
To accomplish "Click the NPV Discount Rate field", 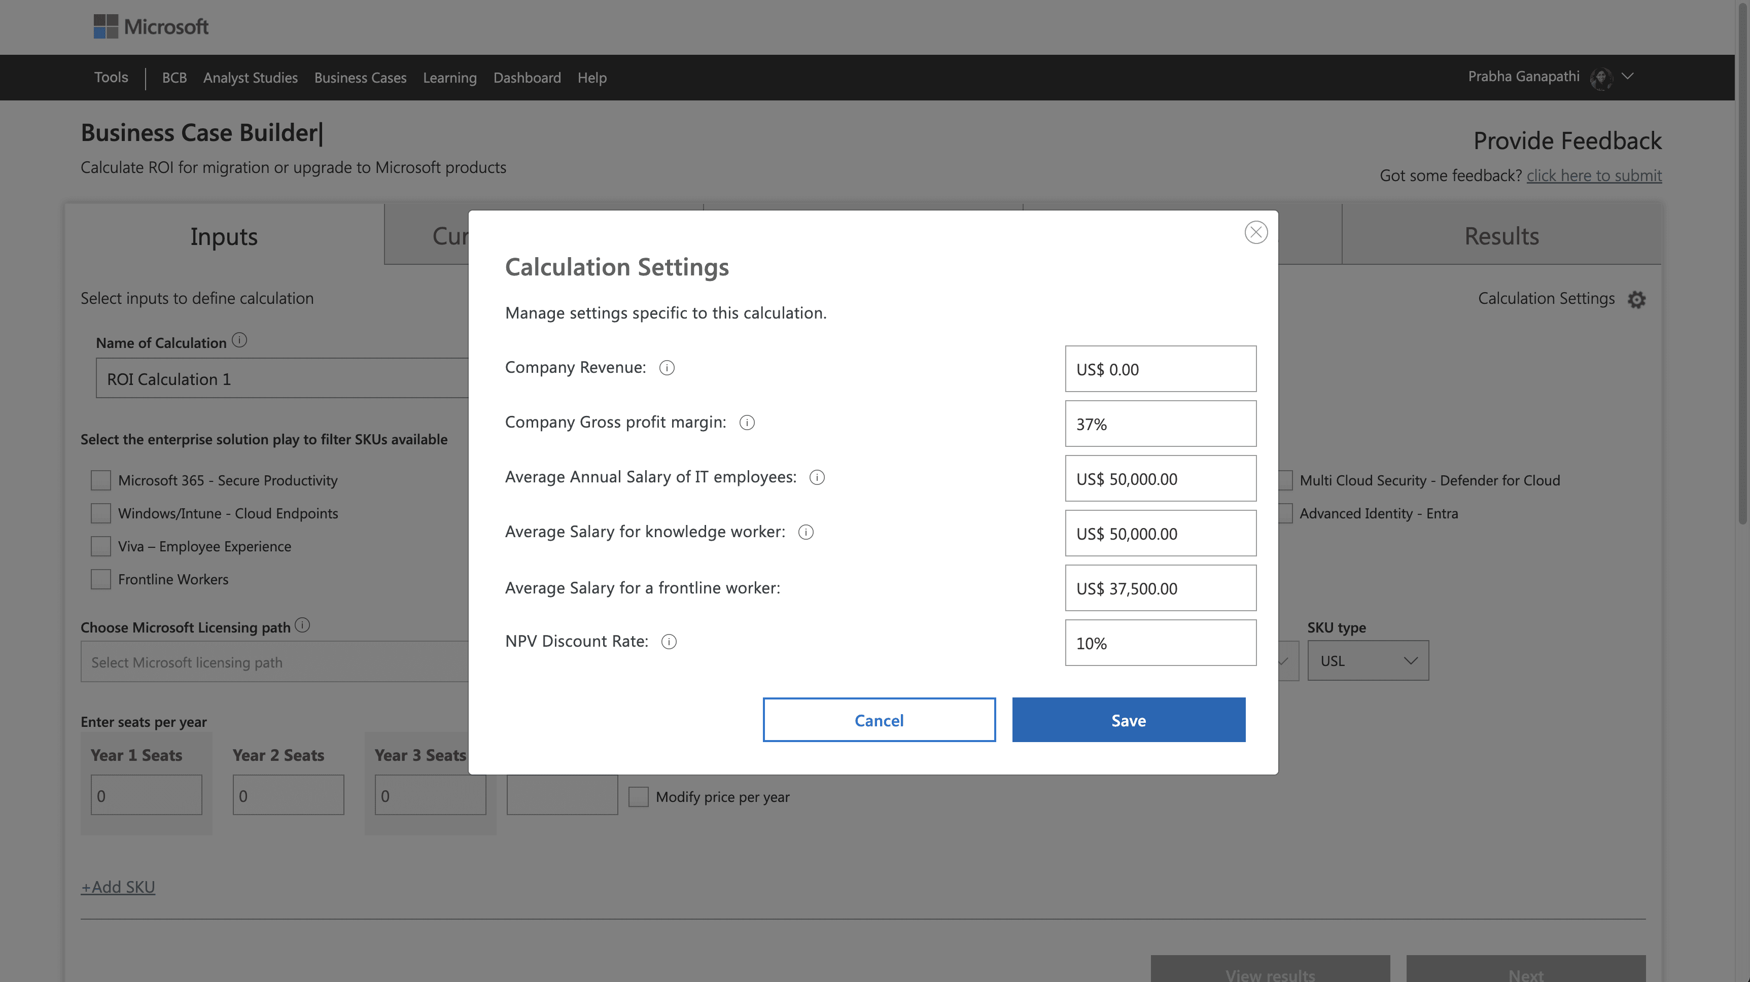I will point(1161,643).
